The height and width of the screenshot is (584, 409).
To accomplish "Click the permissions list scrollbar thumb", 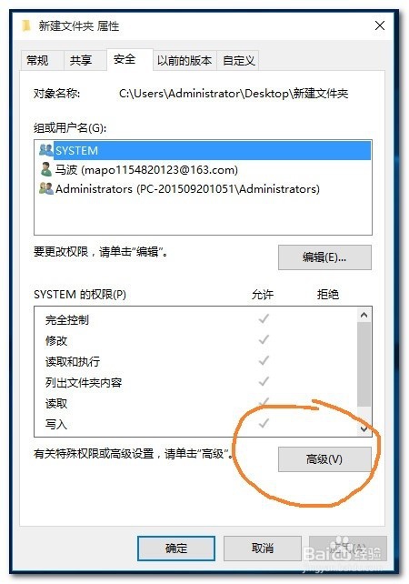I will click(364, 364).
